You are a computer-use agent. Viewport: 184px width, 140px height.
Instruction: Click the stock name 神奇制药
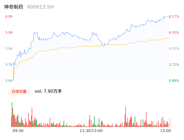14,7
